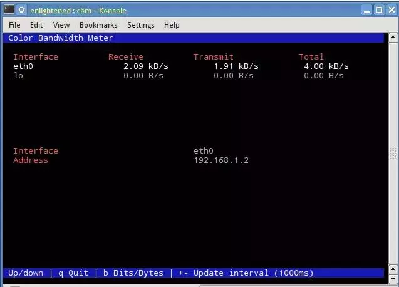Click the Total column header
Image resolution: width=399 pixels, height=287 pixels.
pos(311,57)
